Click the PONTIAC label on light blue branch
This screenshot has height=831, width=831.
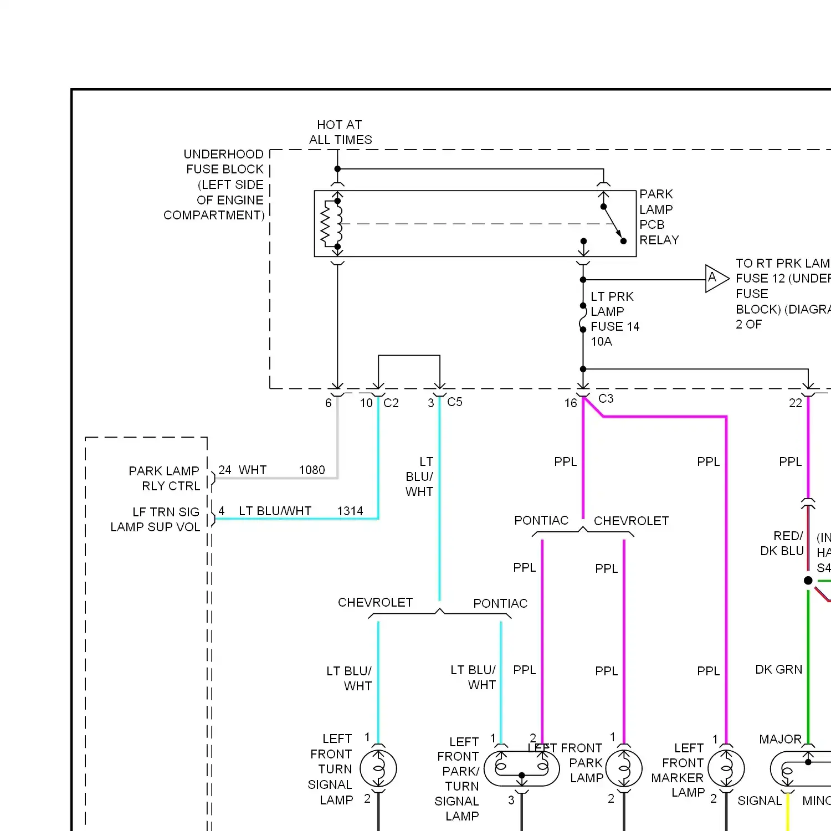point(500,603)
